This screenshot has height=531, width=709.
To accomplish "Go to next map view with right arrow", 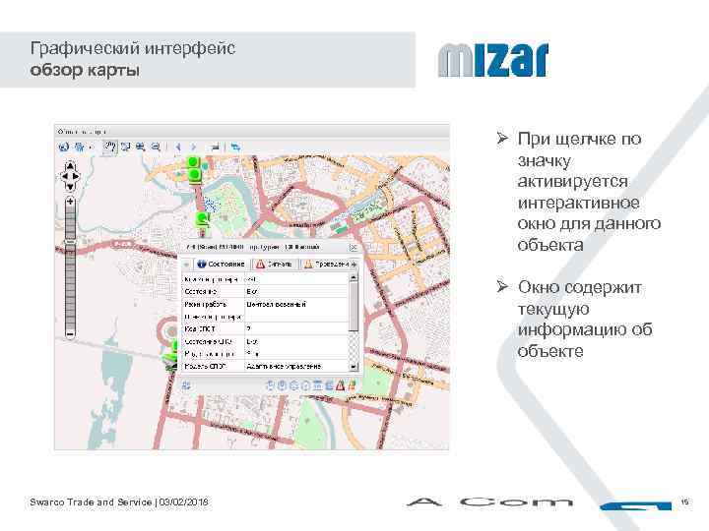I will [194, 147].
